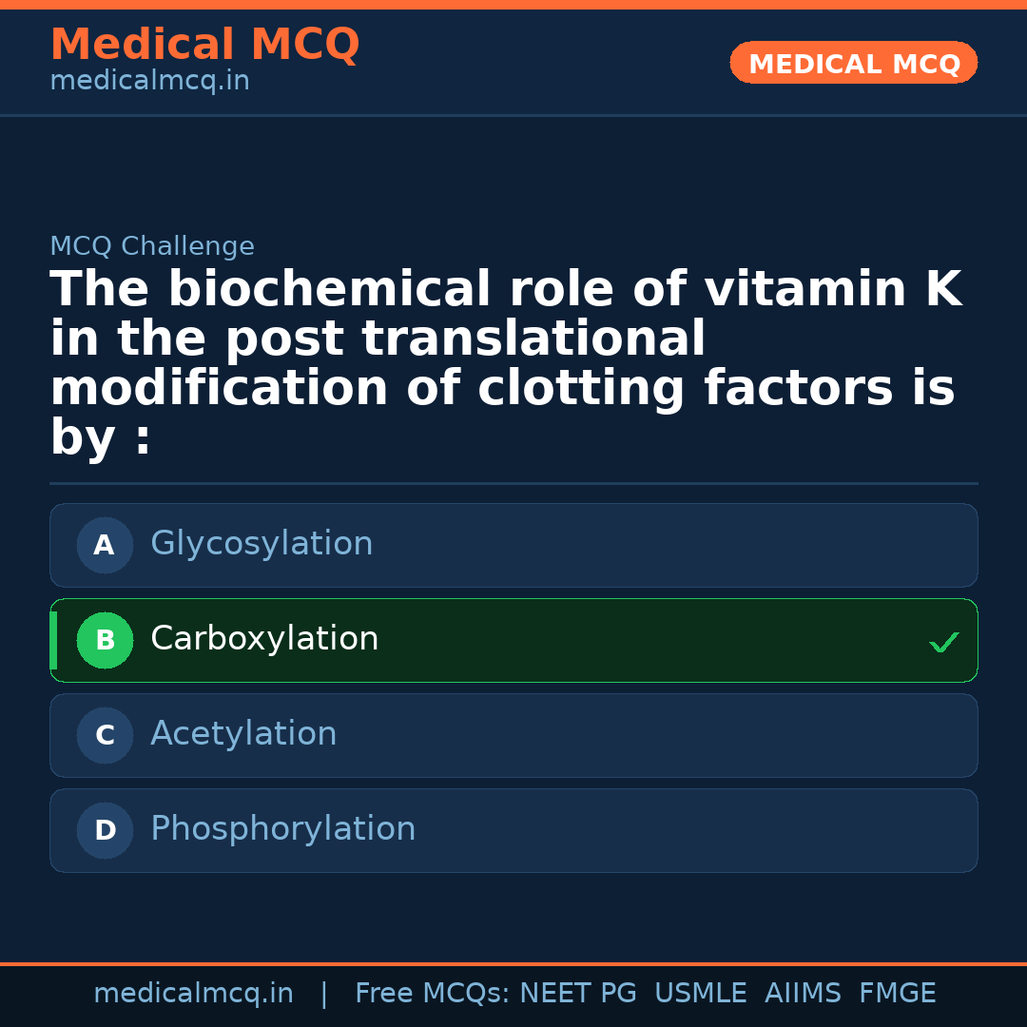Open the medicalmcq.in link in the footer
Viewport: 1027px width, 1027px height.
click(x=193, y=994)
